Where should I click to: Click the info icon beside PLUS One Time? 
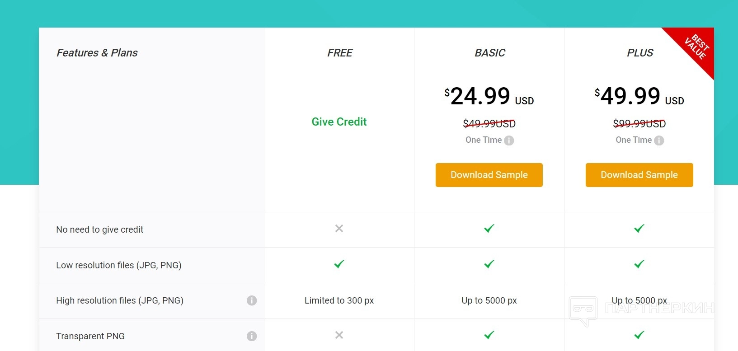tap(659, 140)
